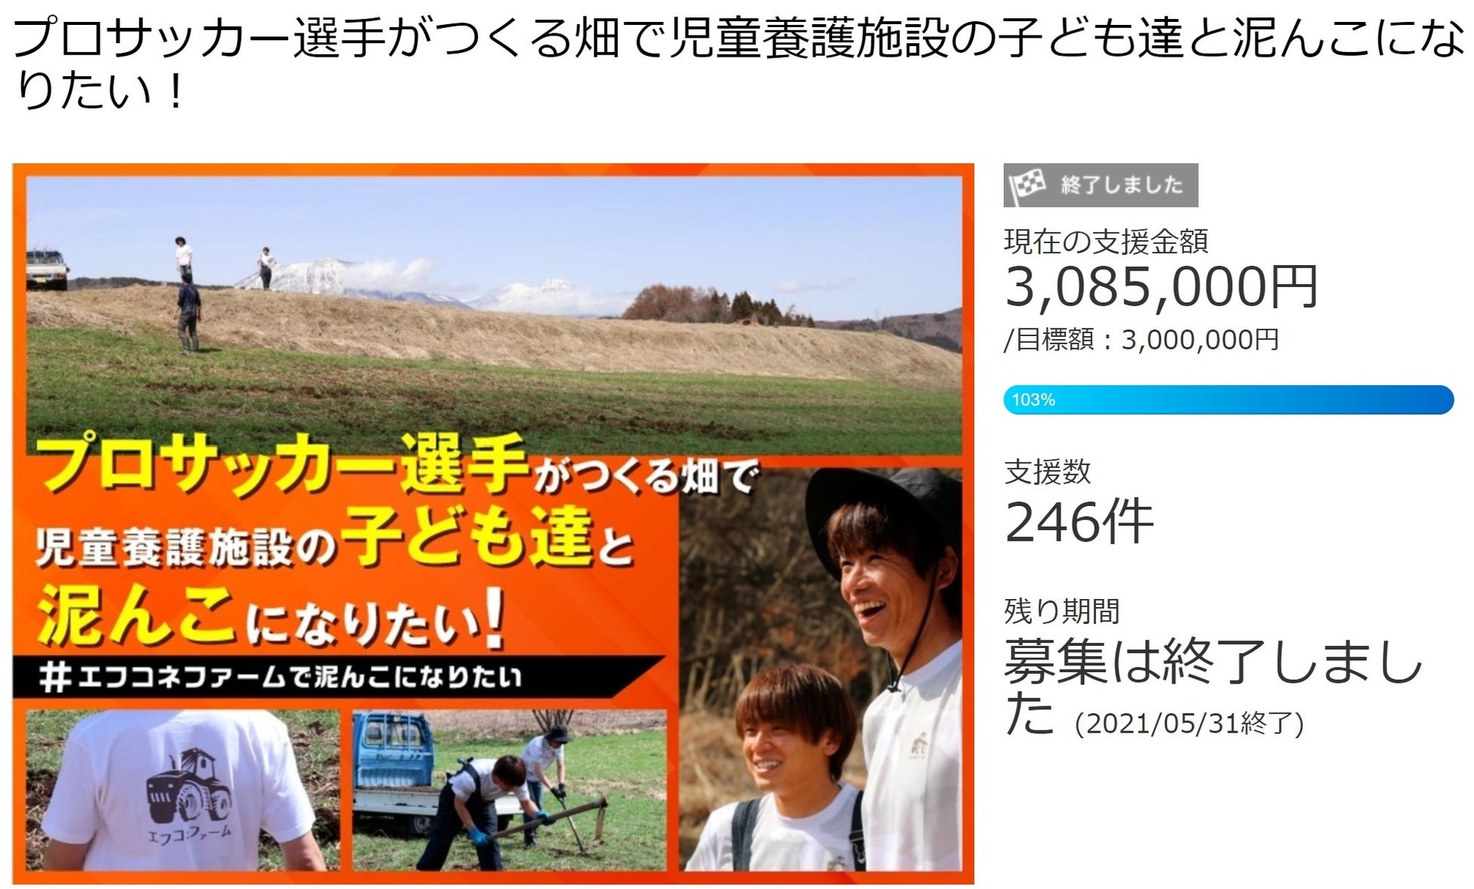Click the photo of men digging near the blue truck
Screen dimensions: 1474x889
509,790
